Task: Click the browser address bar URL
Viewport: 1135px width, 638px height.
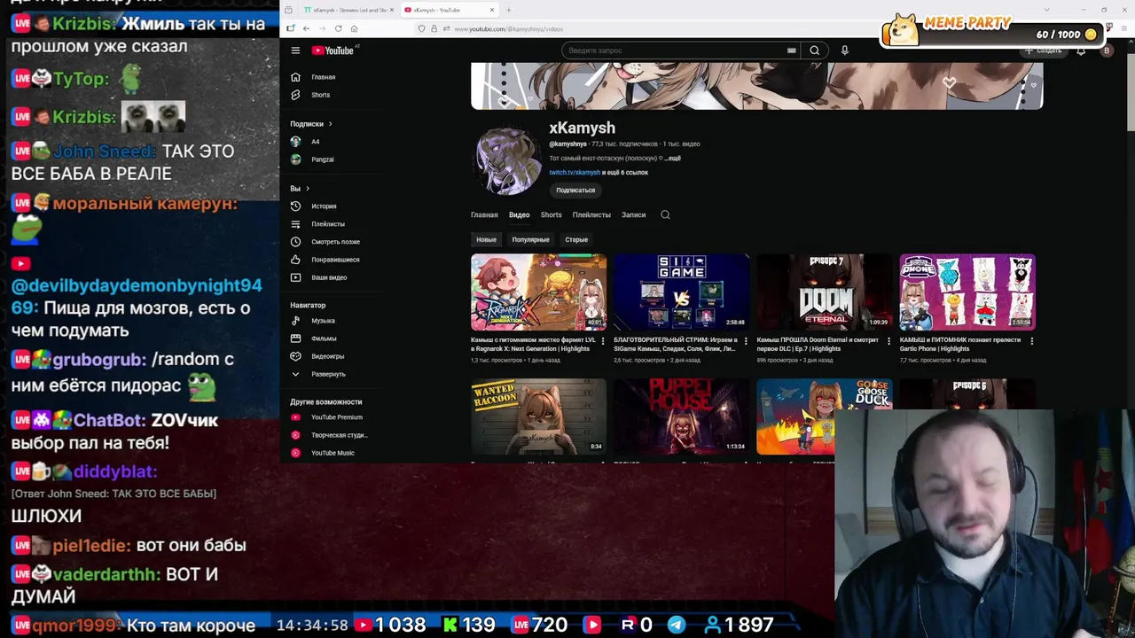Action: [x=508, y=28]
